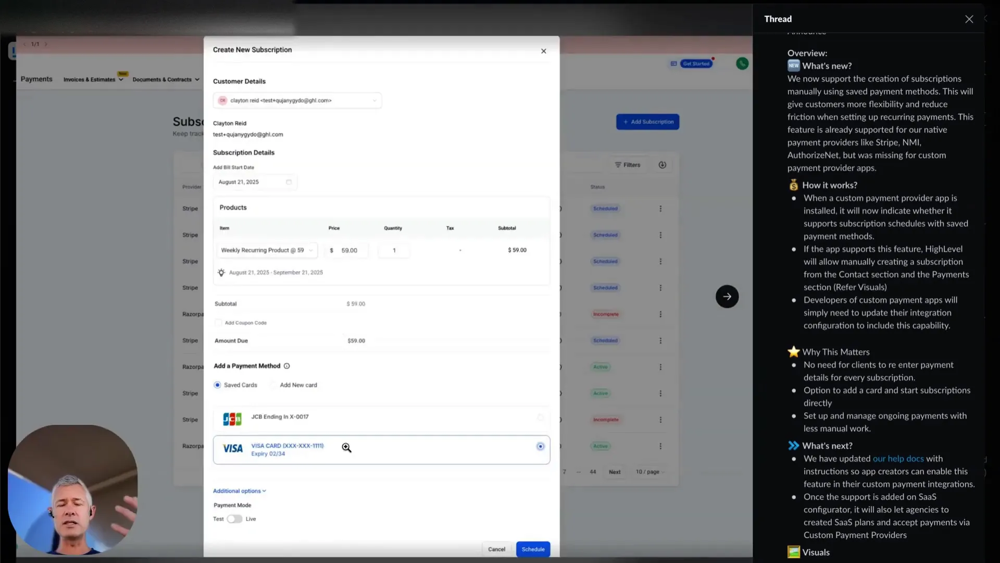This screenshot has height=563, width=1000.
Task: Click the Incomplete status badge for Razorpay
Action: 606,314
